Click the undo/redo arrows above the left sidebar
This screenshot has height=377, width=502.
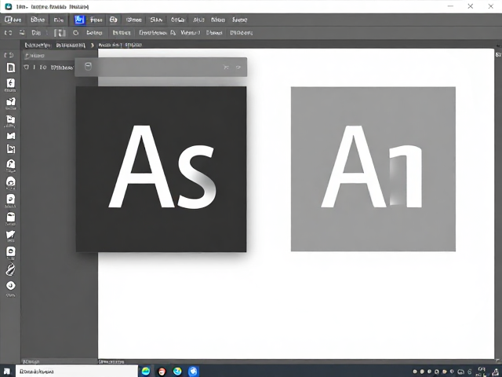[9, 55]
